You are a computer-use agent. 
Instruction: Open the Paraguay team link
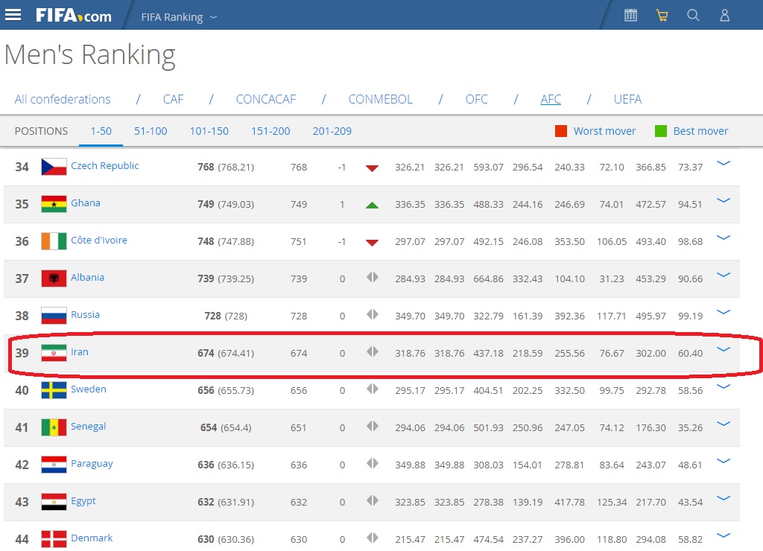coord(92,464)
